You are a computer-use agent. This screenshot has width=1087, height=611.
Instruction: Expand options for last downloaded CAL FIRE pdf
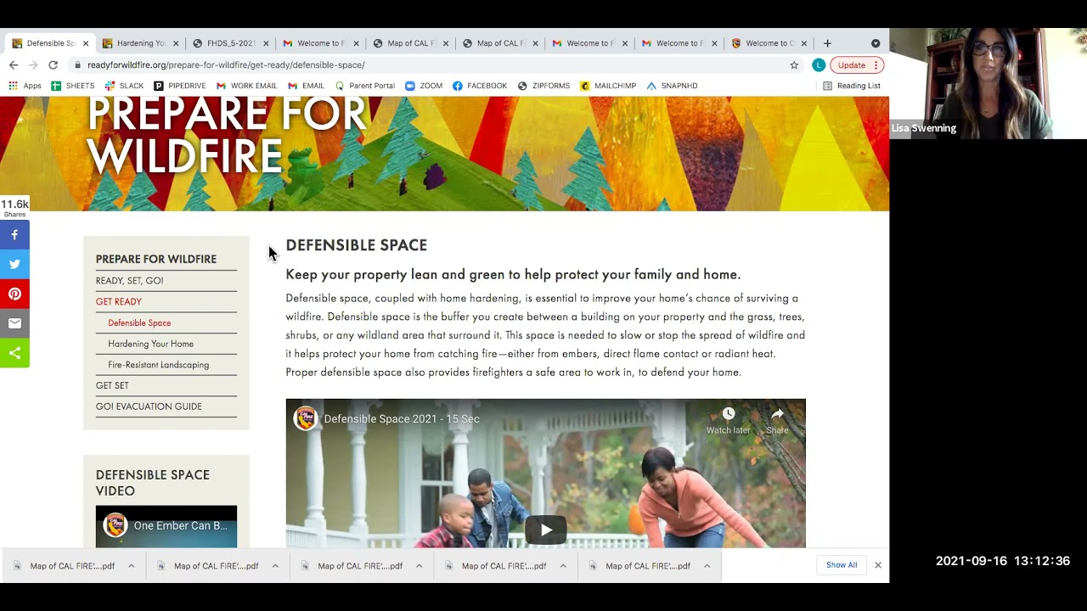click(x=707, y=566)
